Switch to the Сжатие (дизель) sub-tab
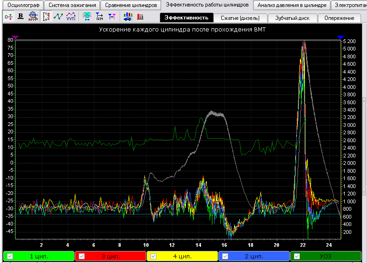This screenshot has width=367, height=263. point(240,18)
